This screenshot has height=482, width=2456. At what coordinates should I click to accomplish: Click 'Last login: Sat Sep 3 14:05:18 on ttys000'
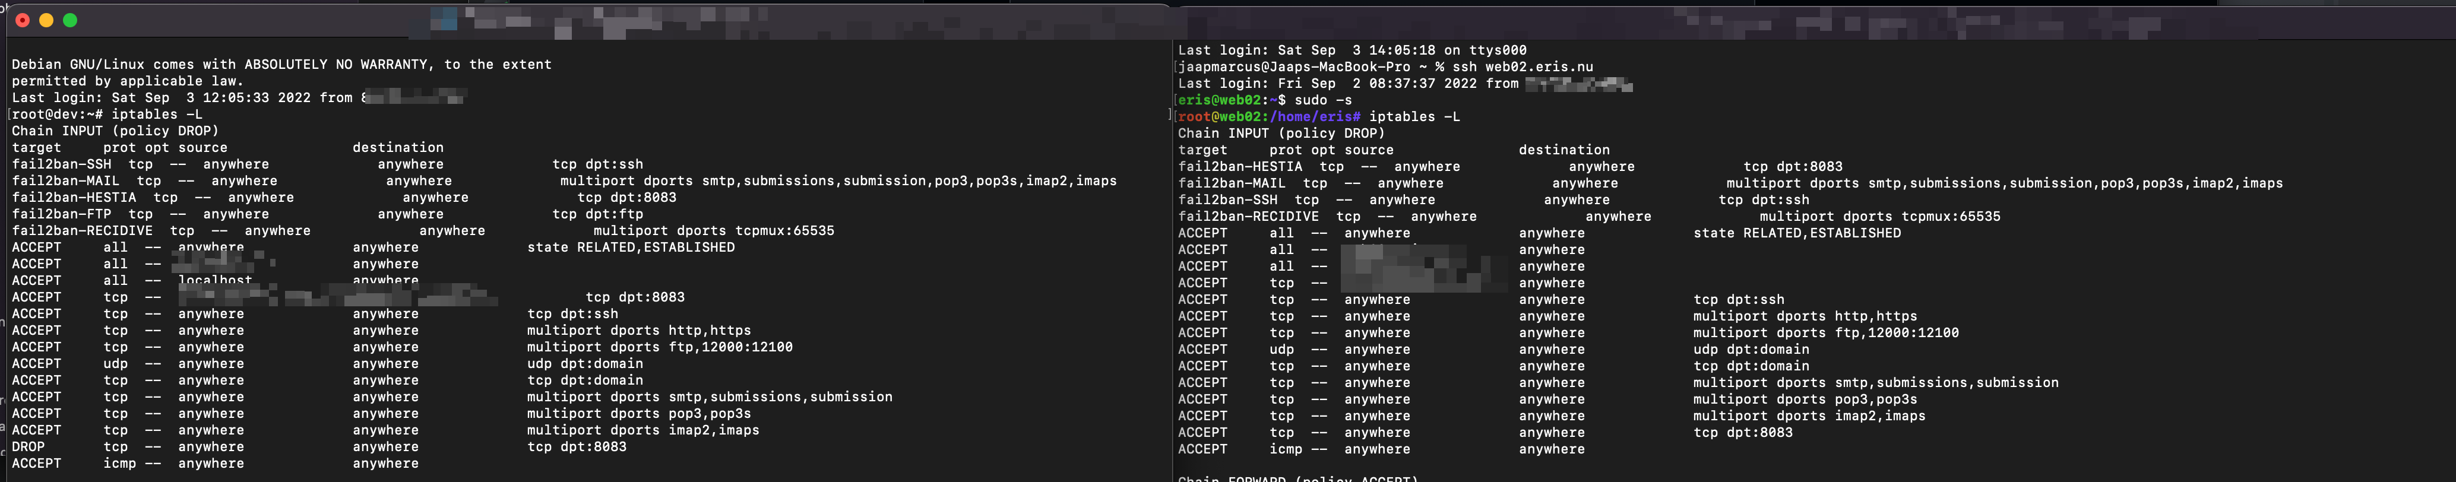point(1352,50)
